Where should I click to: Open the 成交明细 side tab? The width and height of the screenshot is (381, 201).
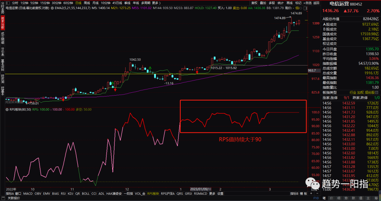2,38
